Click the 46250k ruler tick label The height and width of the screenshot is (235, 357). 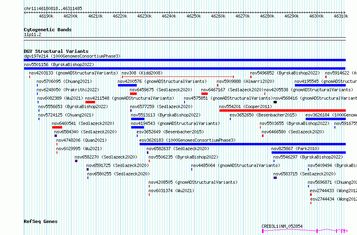click(x=194, y=16)
